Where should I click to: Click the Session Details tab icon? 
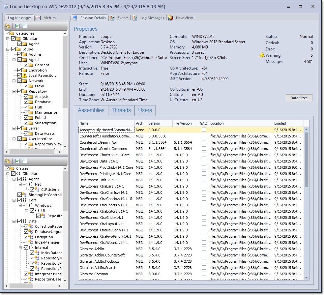[x=75, y=18]
